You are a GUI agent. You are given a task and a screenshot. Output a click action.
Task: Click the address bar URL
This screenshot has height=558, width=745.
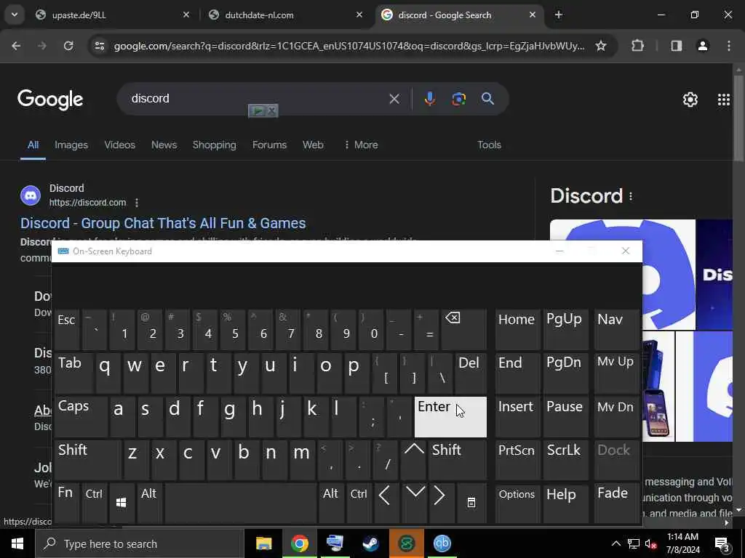[348, 46]
